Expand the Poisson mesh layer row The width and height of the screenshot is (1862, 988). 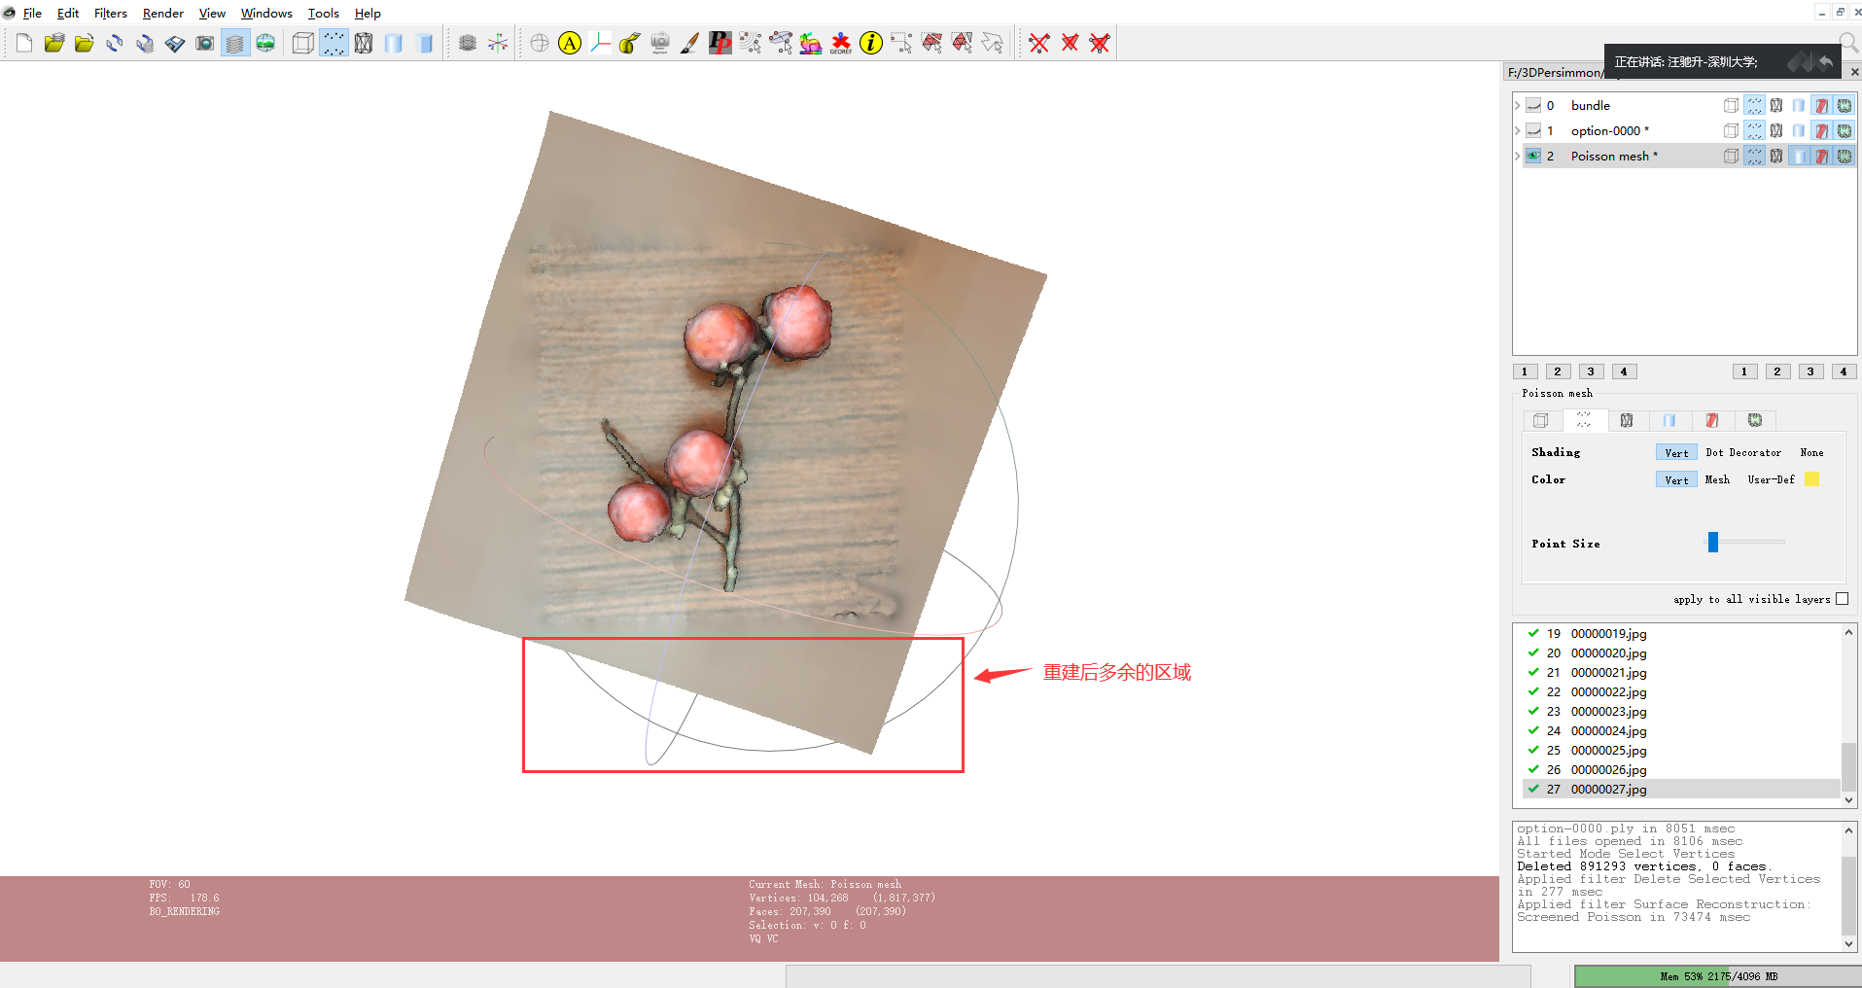1517,156
